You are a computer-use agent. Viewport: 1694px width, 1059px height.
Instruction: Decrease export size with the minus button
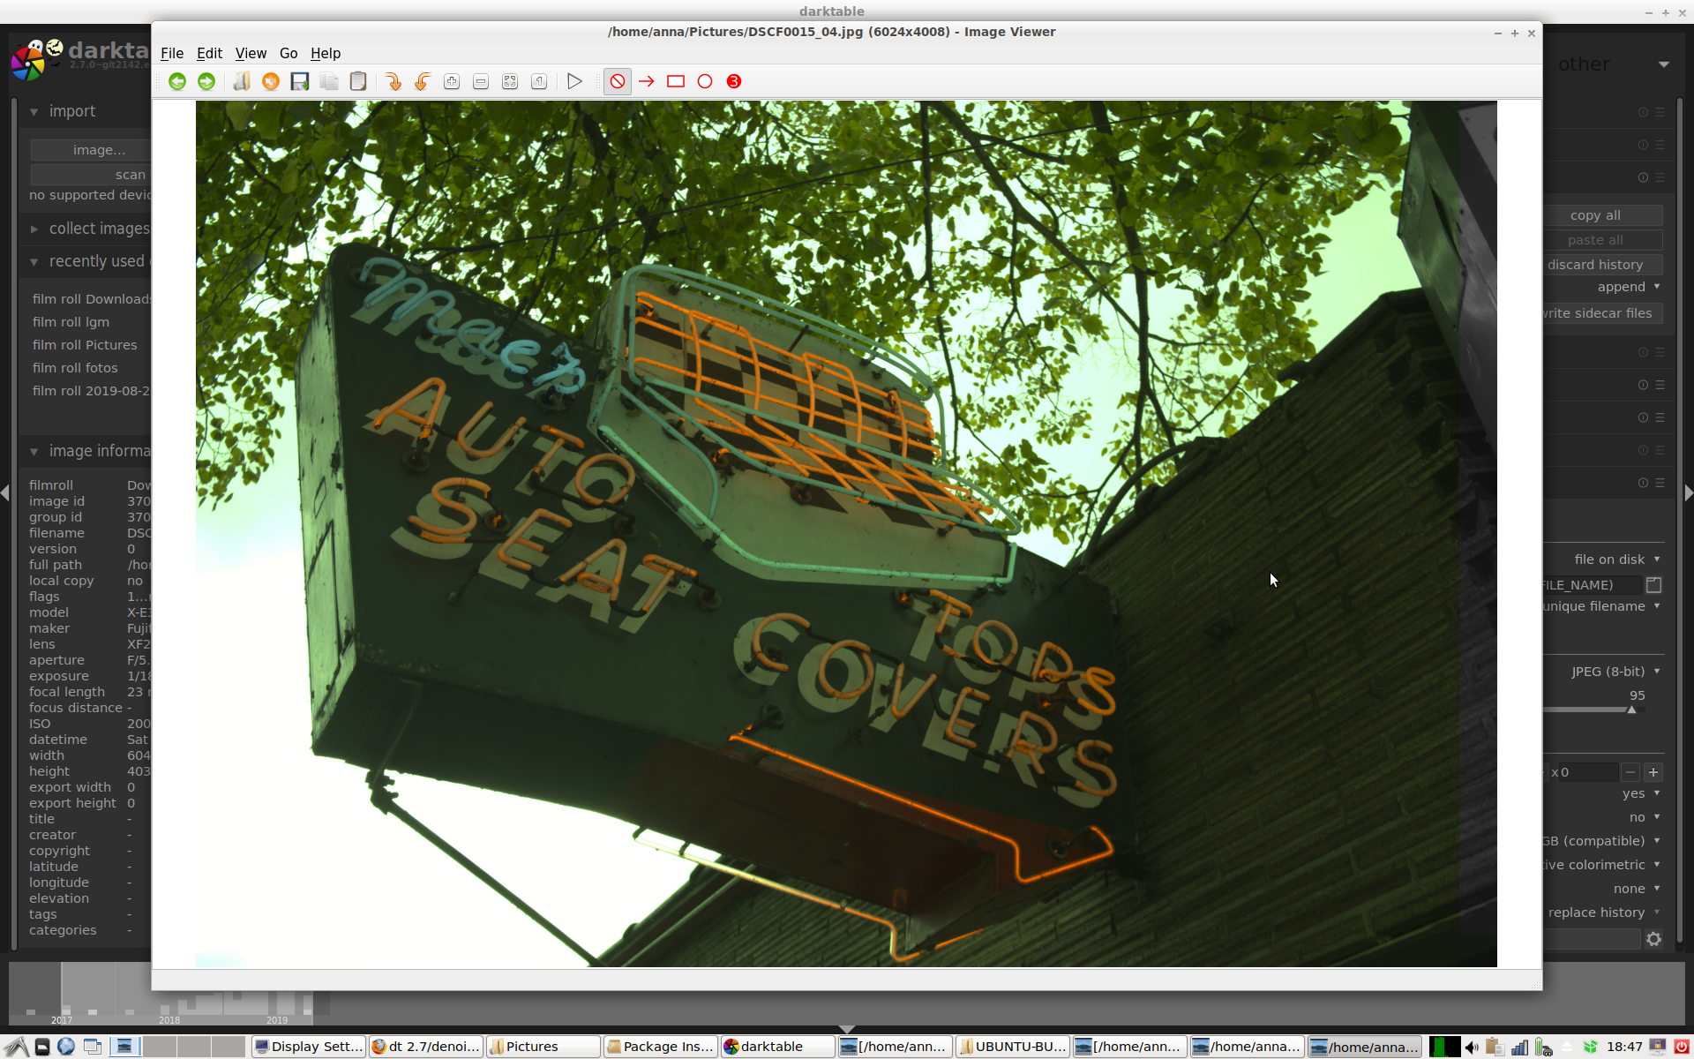point(1630,772)
